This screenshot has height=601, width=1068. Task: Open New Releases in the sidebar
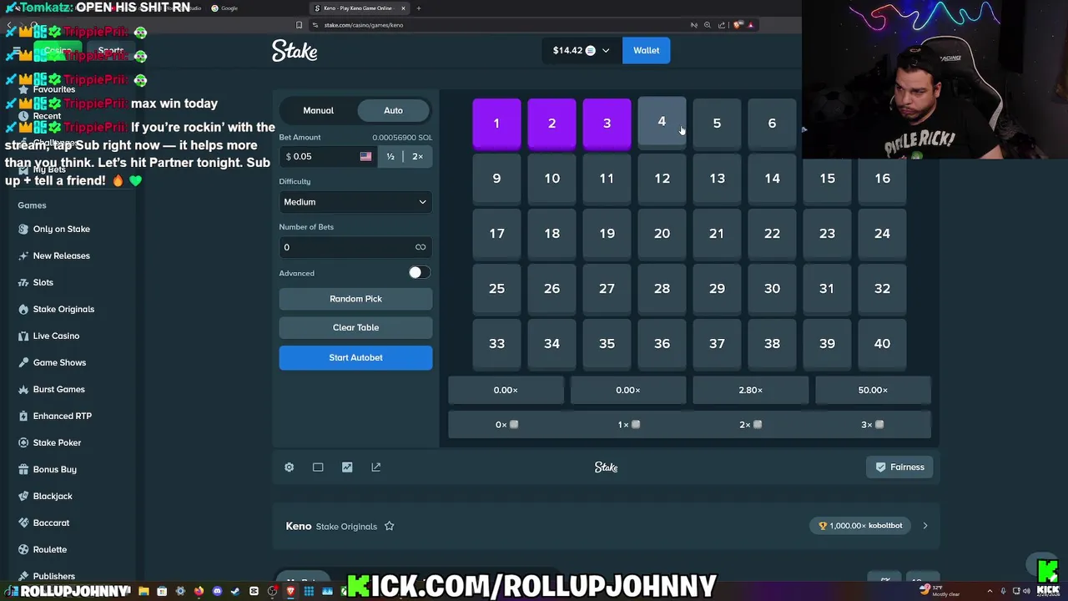click(61, 255)
